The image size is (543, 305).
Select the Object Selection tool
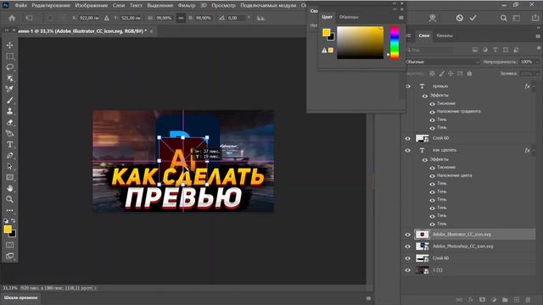tap(9, 78)
